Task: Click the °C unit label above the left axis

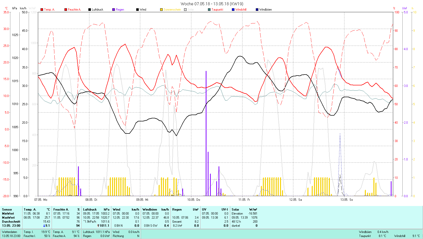Action: click(x=7, y=8)
